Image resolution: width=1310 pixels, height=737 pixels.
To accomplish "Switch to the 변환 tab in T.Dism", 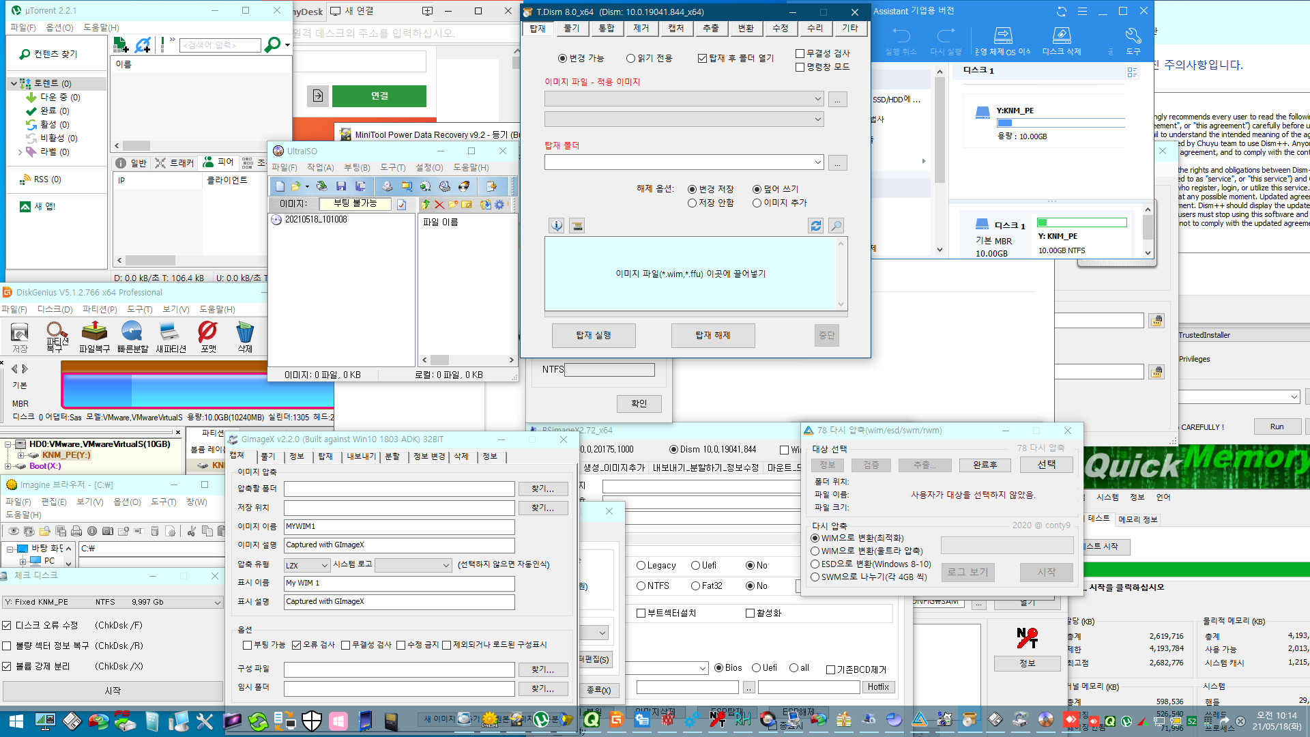I will [x=746, y=28].
